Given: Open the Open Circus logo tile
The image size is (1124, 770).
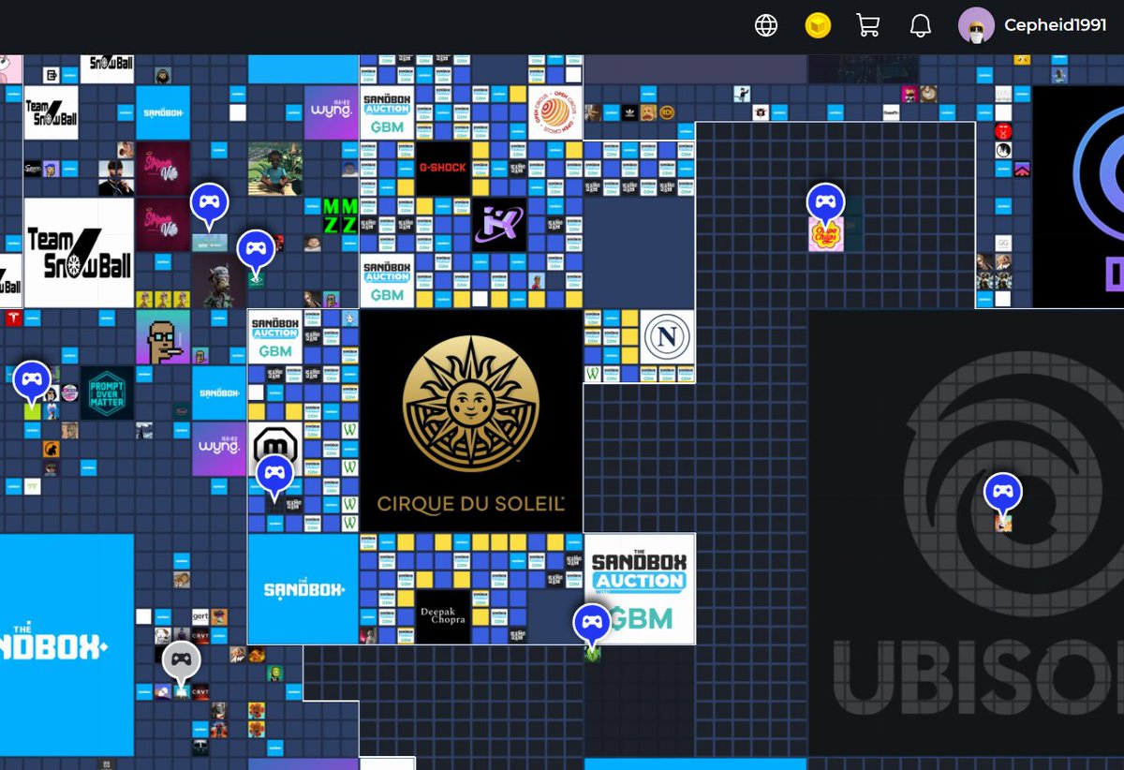Looking at the screenshot, I should 555,112.
